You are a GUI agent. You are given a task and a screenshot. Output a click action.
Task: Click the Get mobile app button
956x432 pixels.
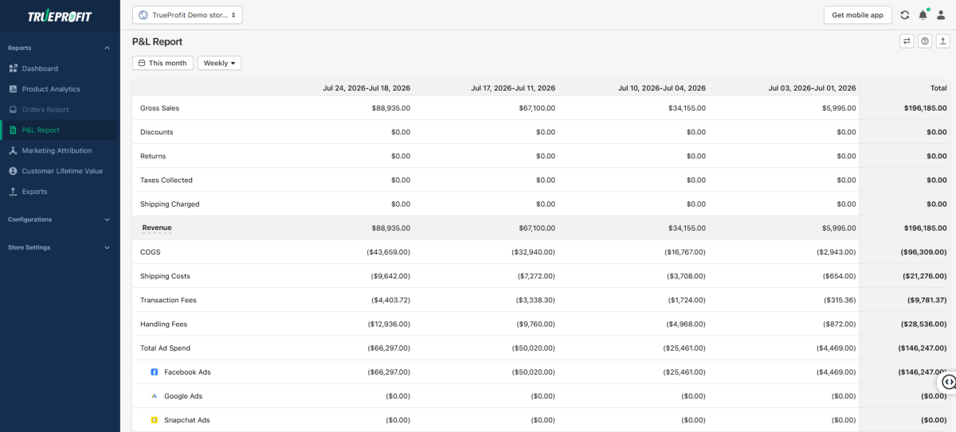pos(857,15)
